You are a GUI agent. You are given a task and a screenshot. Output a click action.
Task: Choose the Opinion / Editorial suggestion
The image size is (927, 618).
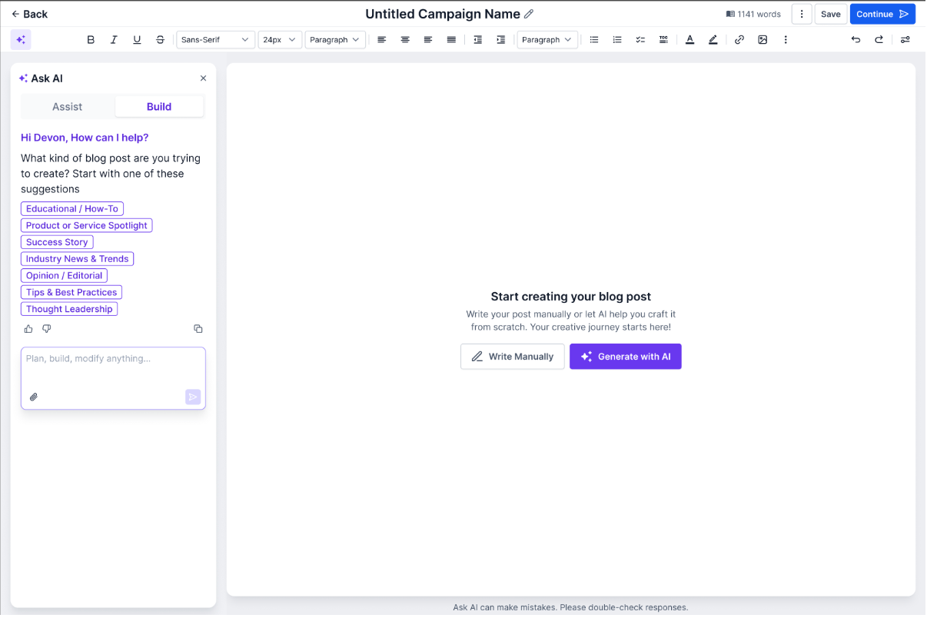pos(65,276)
